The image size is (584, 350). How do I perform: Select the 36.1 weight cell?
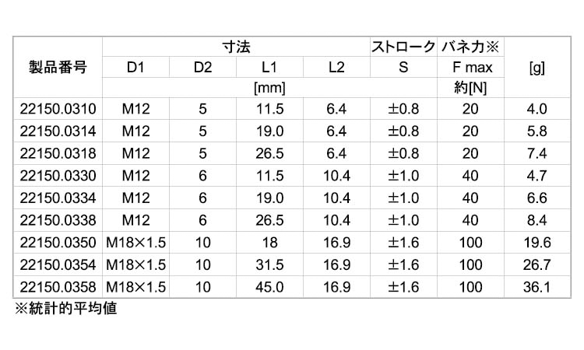[537, 289]
